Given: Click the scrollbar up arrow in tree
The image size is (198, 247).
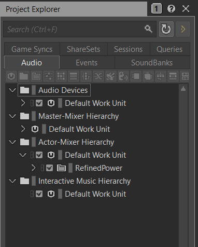Looking at the screenshot, I should (x=183, y=89).
